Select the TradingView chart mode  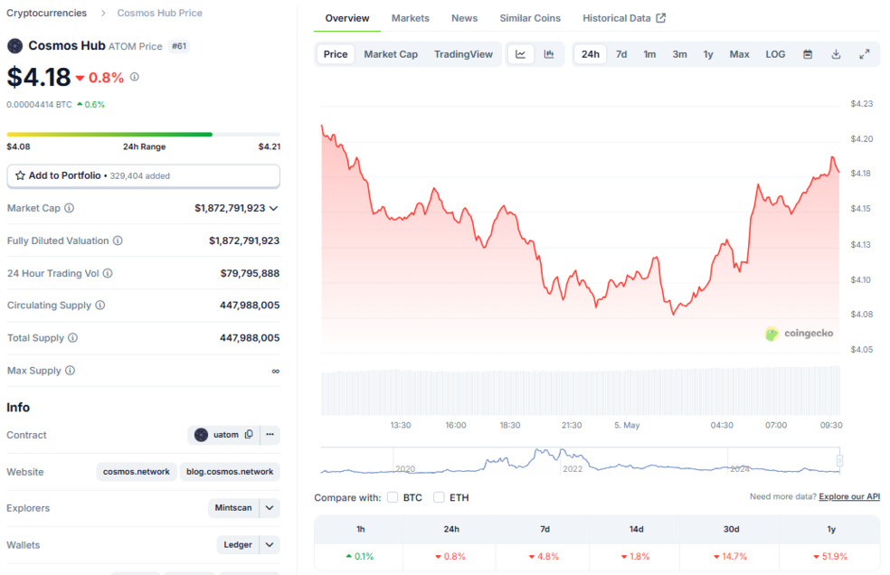(x=463, y=54)
